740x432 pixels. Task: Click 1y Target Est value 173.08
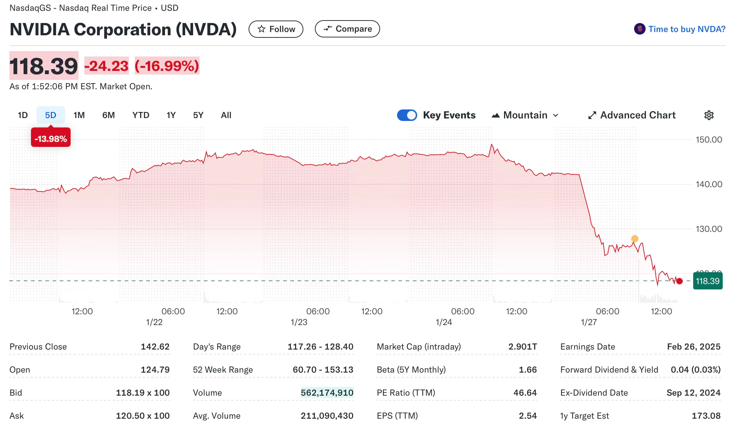click(706, 416)
